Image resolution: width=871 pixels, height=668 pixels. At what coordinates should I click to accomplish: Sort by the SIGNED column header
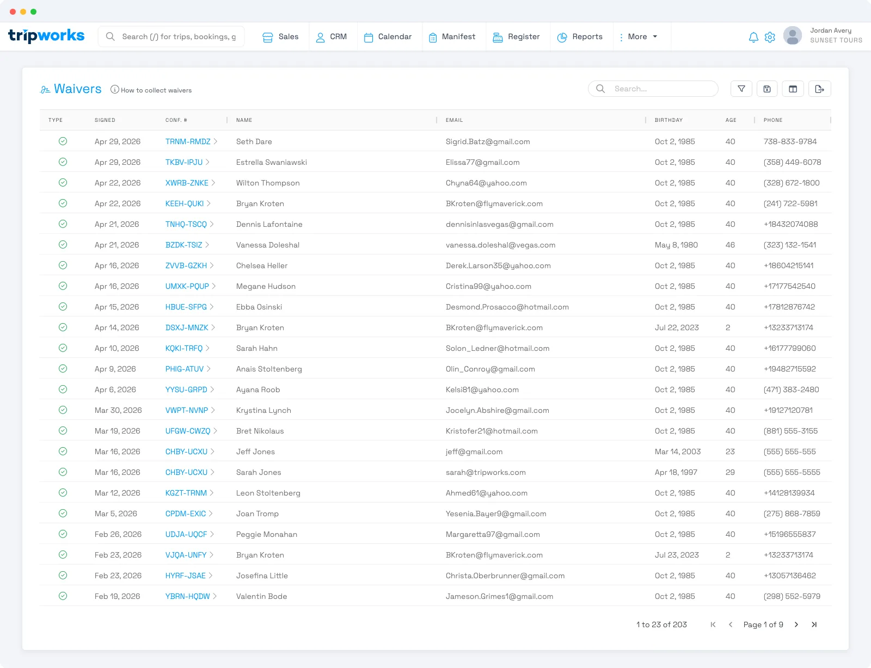[105, 120]
